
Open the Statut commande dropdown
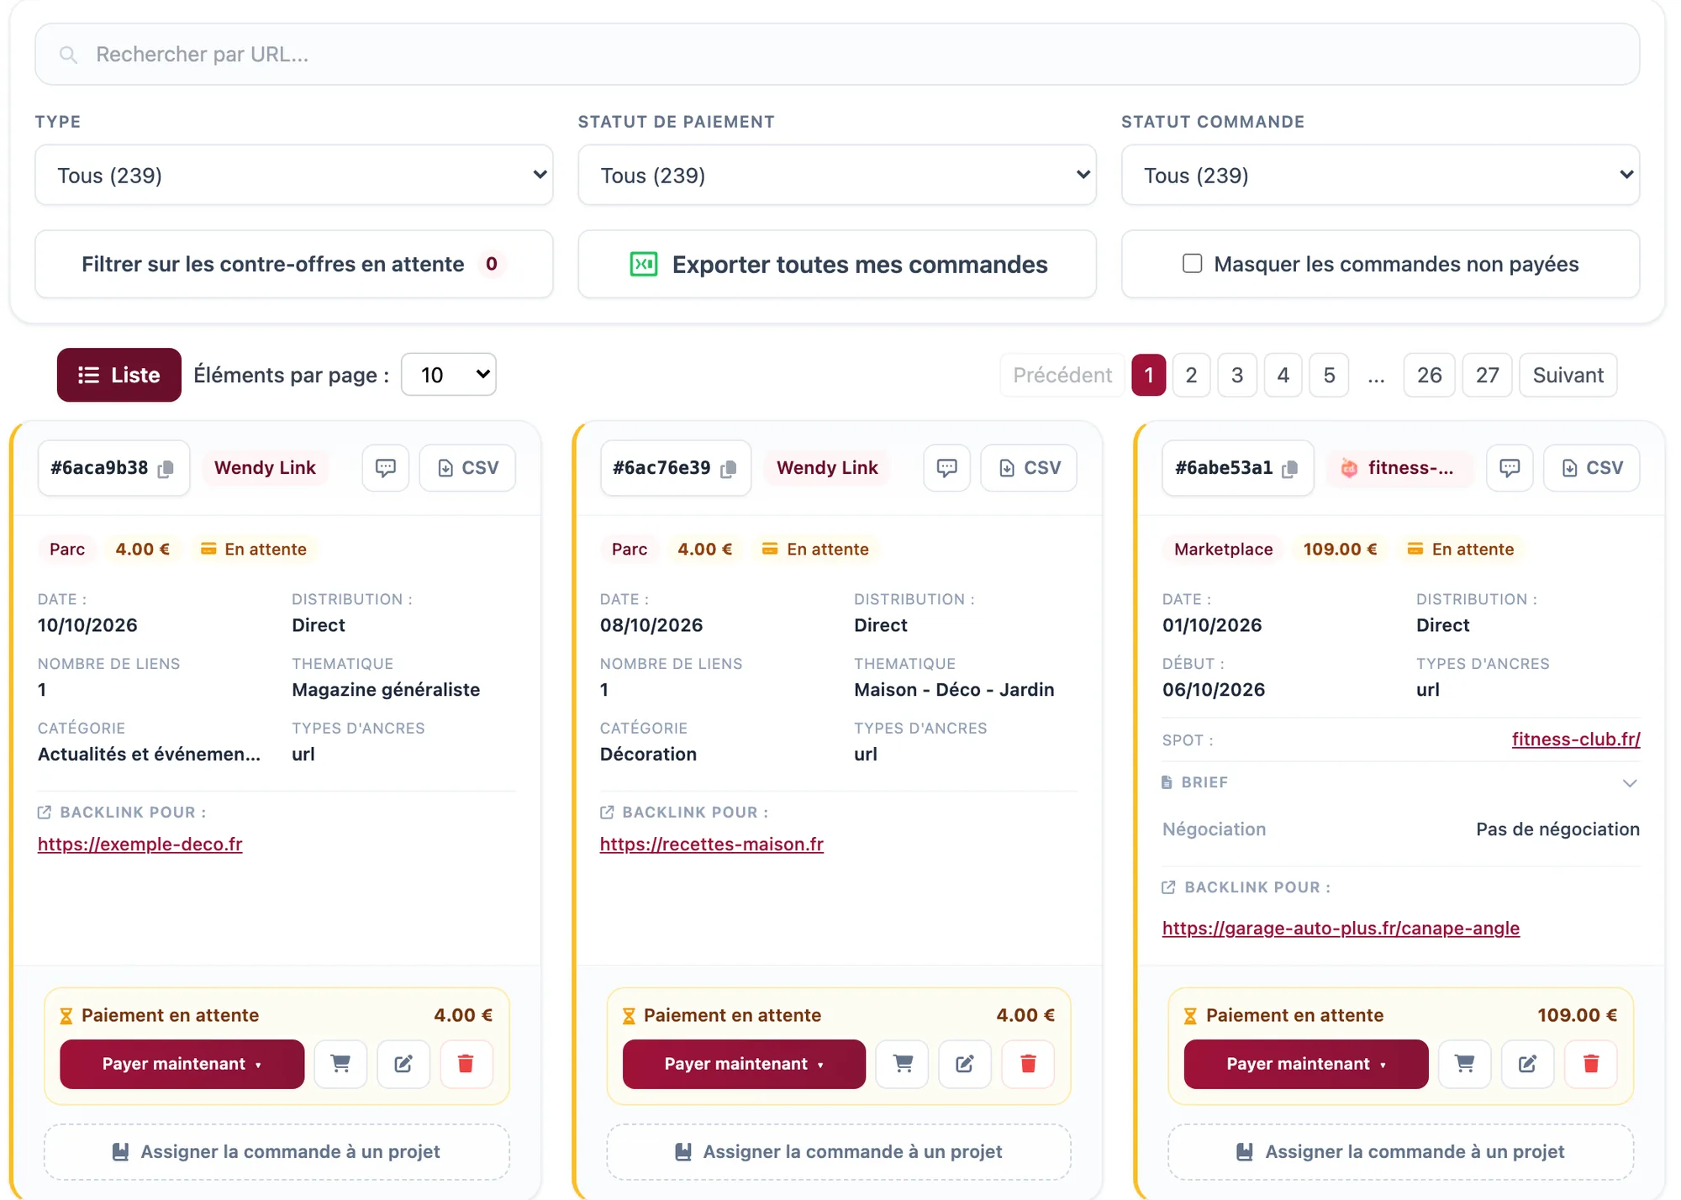tap(1380, 175)
